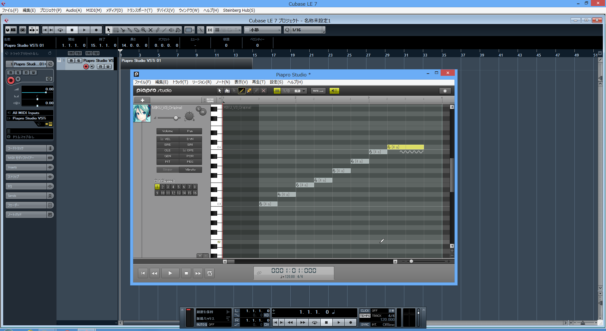This screenshot has height=331, width=606.
Task: Select the Cubase line tool
Action: click(x=164, y=30)
